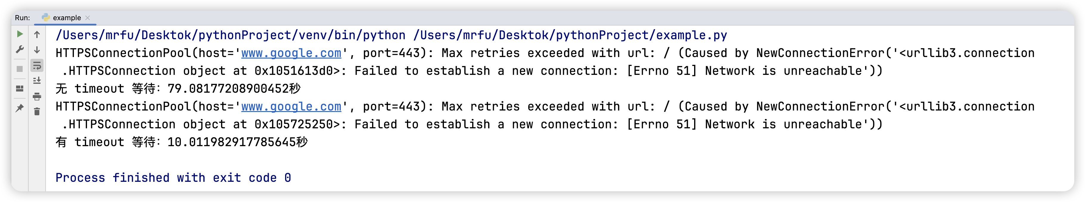Toggle Scroll to End of console
The height and width of the screenshot is (202, 1085).
point(37,81)
